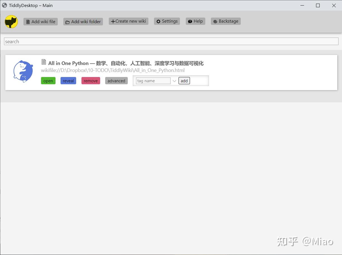342x255 pixels.
Task: Click the document icon beside the wiki title
Action: pos(44,62)
